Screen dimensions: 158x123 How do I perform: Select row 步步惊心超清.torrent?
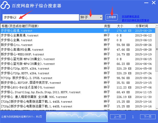[x=78, y=31]
